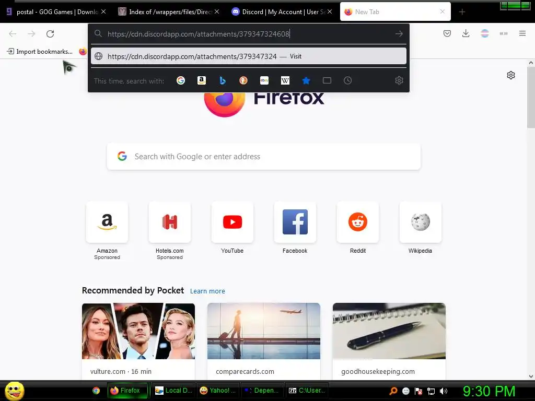Click the browser forward arrow
Image resolution: width=535 pixels, height=401 pixels.
pyautogui.click(x=31, y=34)
